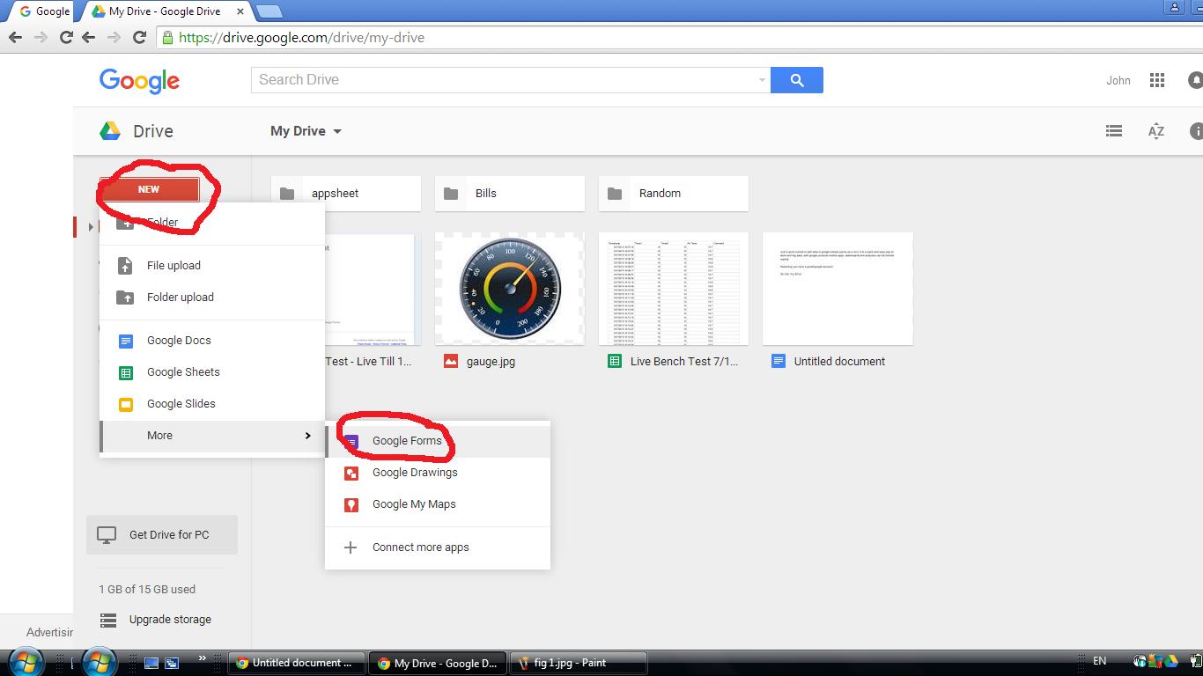Click My Drive - Google D... taskbar button
The image size is (1203, 676).
pyautogui.click(x=439, y=663)
